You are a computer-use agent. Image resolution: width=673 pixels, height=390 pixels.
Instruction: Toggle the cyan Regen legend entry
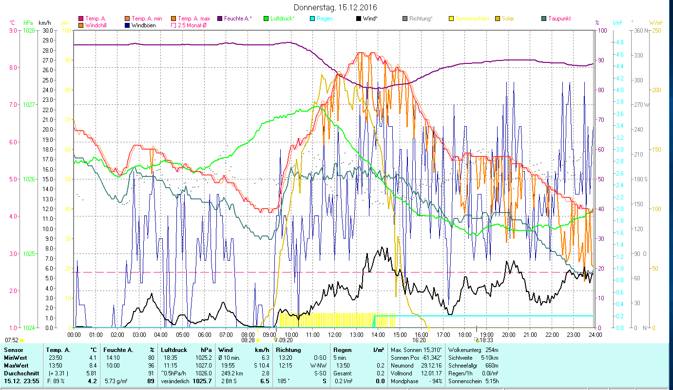(x=312, y=19)
